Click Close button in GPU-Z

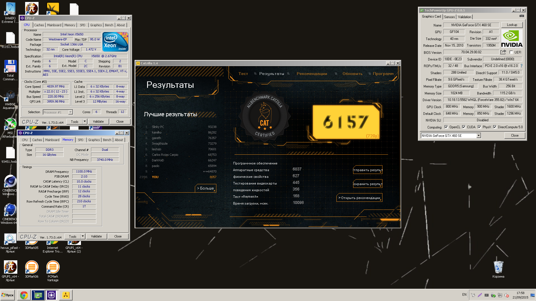(515, 135)
